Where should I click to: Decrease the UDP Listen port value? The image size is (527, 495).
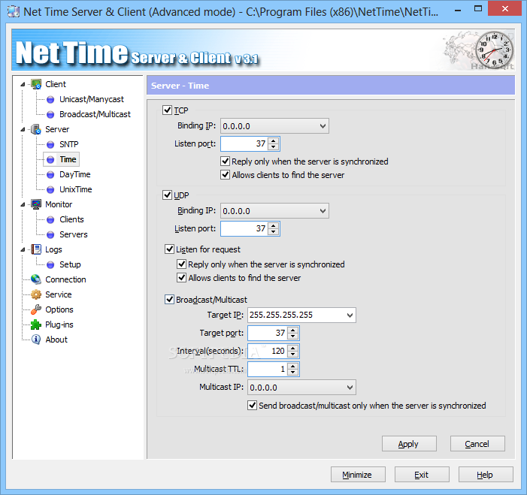274,232
